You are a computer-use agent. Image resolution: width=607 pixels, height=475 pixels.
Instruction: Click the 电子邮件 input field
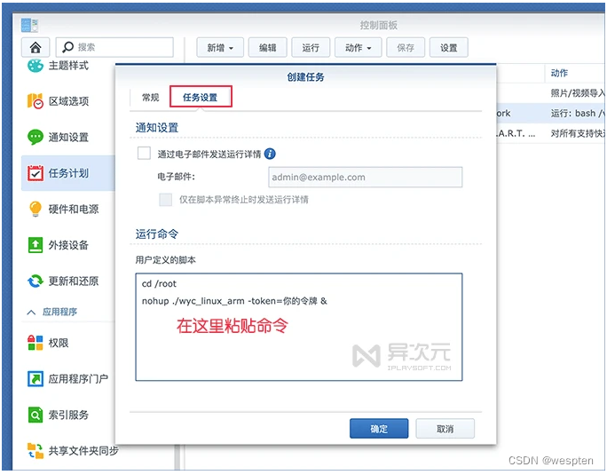(x=365, y=177)
